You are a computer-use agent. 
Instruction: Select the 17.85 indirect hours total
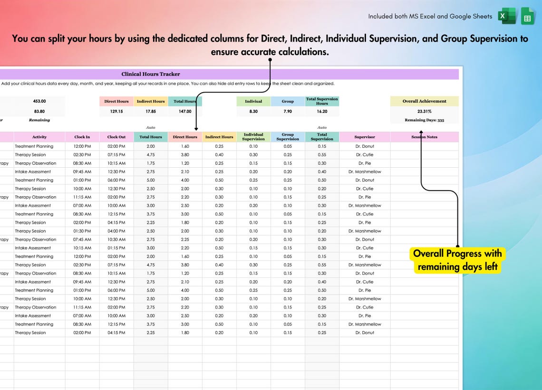(x=151, y=111)
